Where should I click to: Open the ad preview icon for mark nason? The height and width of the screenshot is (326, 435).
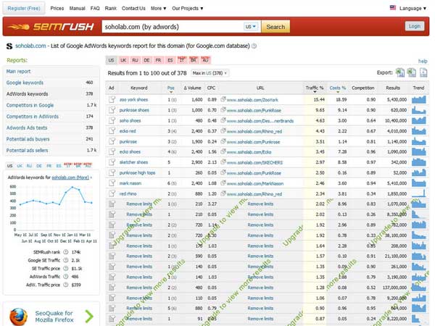point(112,183)
